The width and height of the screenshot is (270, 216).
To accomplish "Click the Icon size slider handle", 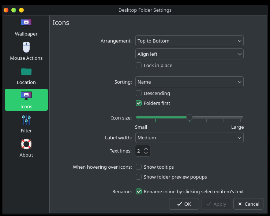I will click(189, 117).
